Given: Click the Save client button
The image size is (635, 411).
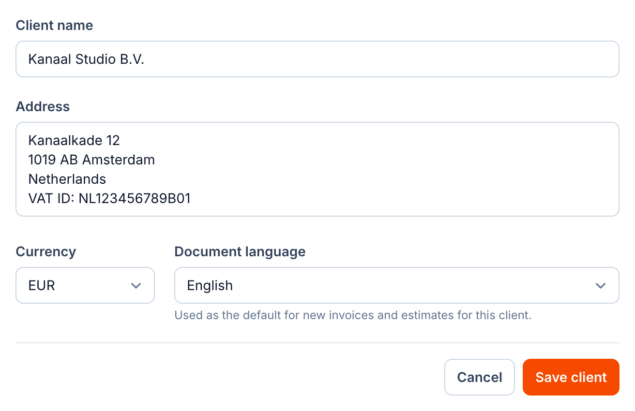Looking at the screenshot, I should 571,377.
